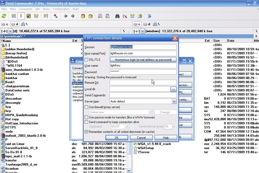Open the FTP connect toolbar icon

[x=100, y=16]
